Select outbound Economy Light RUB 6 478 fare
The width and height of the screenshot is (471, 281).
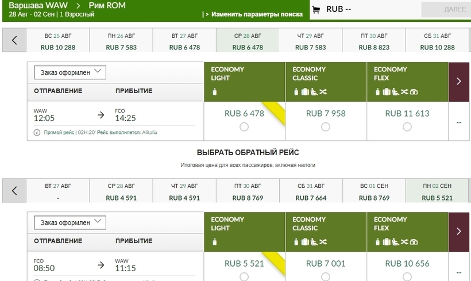[x=244, y=126]
